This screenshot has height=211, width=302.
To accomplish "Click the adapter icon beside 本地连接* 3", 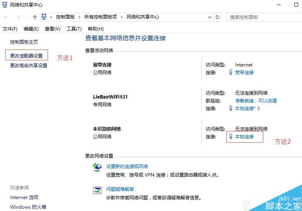I will tap(231, 108).
